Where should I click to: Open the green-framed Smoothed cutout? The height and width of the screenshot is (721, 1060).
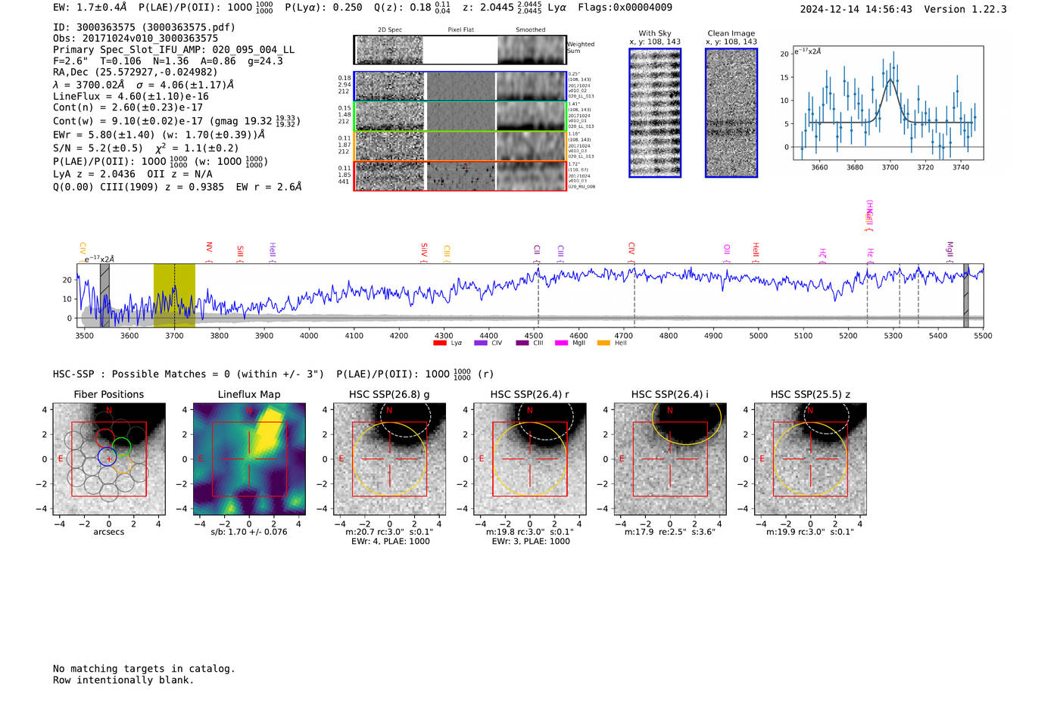[531, 116]
